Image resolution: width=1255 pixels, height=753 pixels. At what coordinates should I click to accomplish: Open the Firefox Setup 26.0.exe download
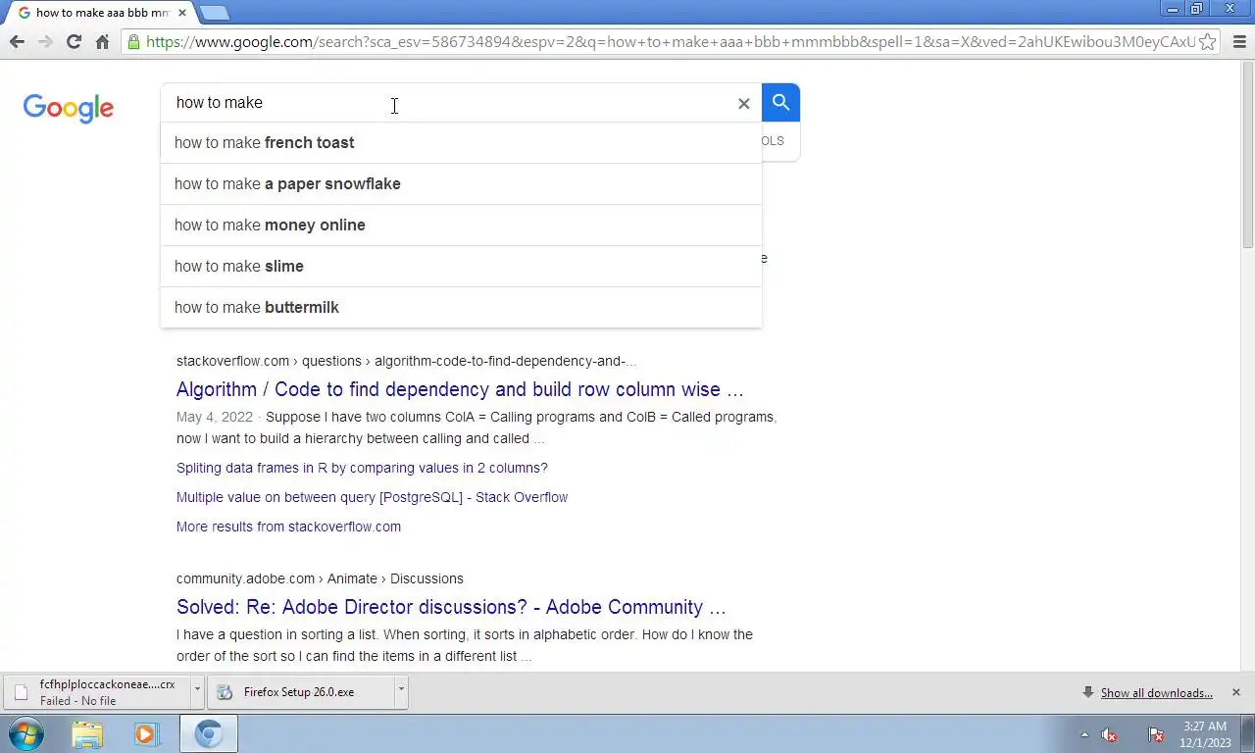click(x=299, y=692)
